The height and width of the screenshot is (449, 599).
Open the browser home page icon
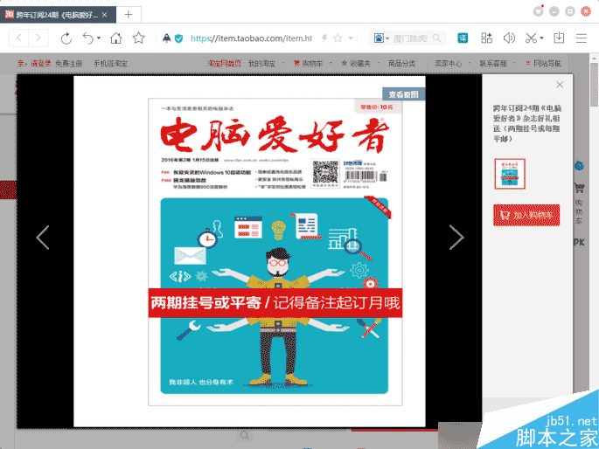[115, 38]
